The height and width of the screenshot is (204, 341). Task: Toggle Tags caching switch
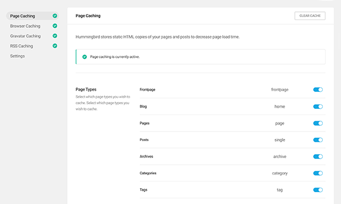point(318,190)
